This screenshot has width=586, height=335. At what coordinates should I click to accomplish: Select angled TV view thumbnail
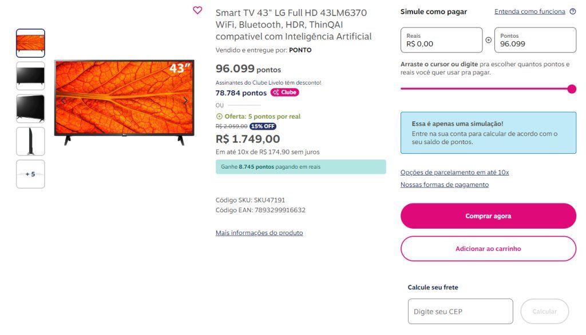31,108
